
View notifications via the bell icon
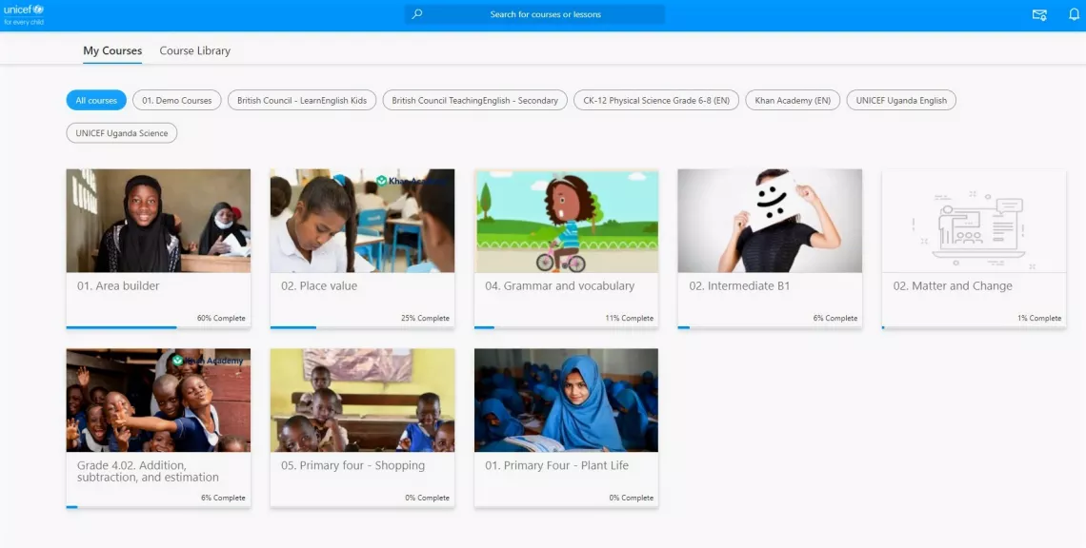(x=1076, y=15)
